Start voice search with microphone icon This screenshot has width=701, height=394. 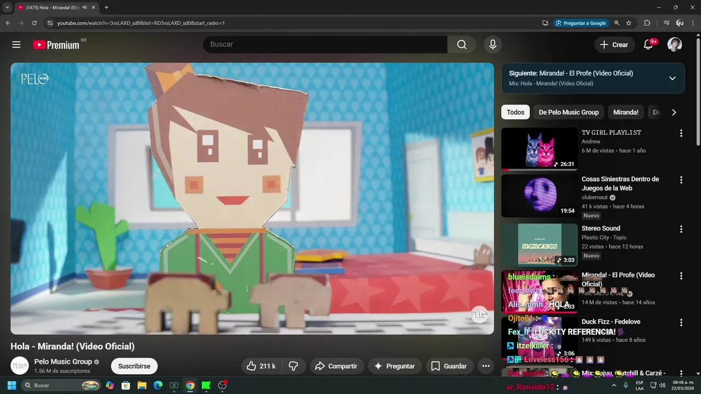click(x=493, y=44)
